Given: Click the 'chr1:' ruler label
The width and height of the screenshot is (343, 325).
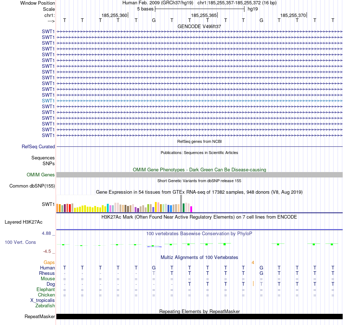Looking at the screenshot, I should pyautogui.click(x=49, y=15).
